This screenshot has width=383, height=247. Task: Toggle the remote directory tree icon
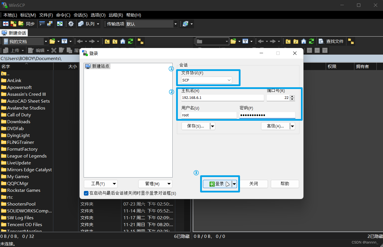pos(351,41)
